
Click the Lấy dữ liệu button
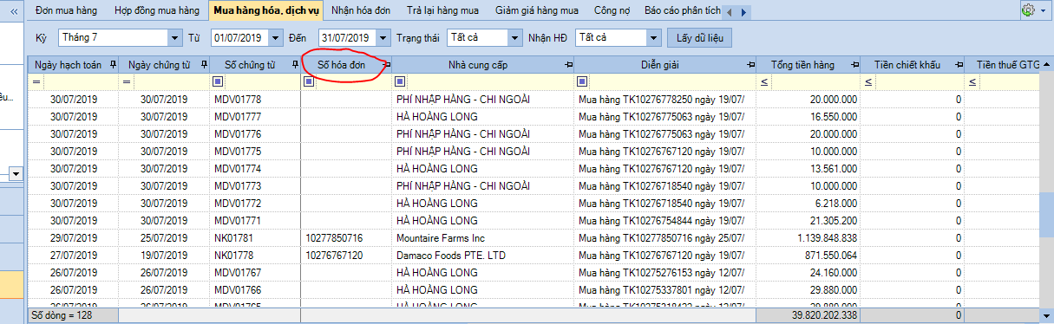699,38
